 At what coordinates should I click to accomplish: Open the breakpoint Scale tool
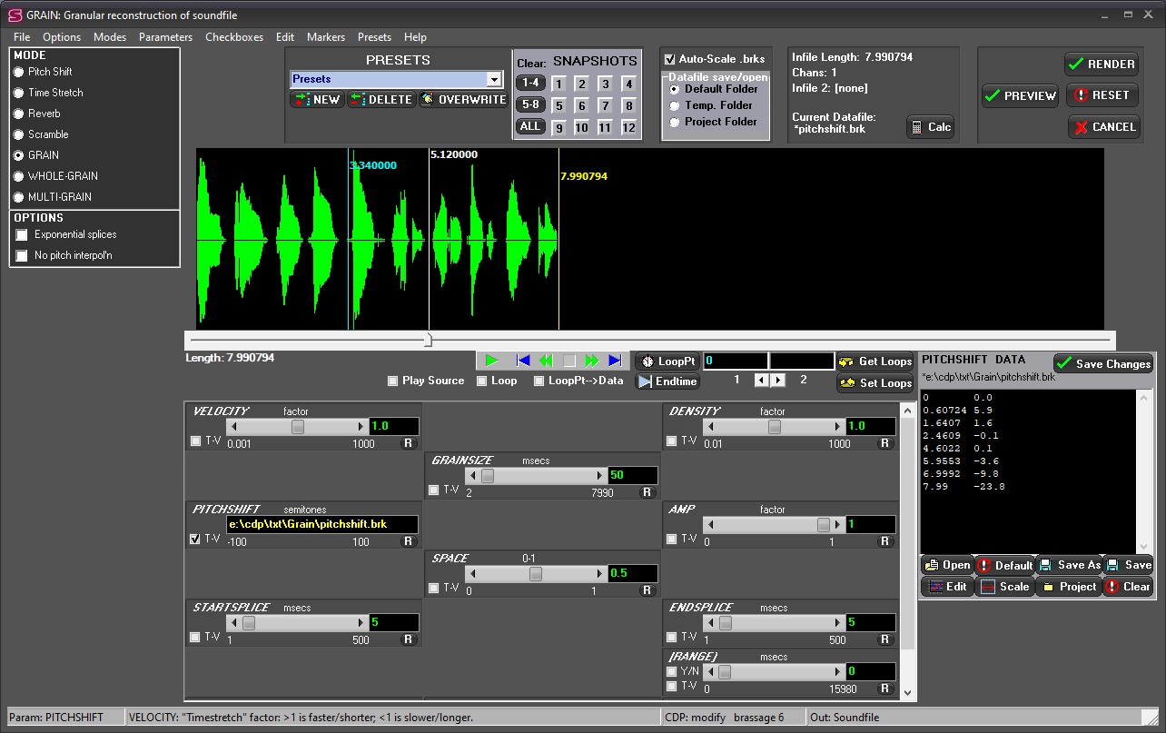1004,587
